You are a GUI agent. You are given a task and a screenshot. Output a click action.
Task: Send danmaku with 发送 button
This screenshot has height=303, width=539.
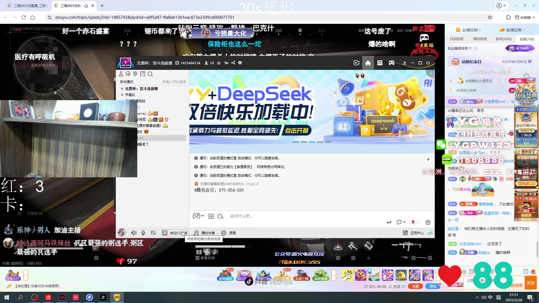point(531,283)
